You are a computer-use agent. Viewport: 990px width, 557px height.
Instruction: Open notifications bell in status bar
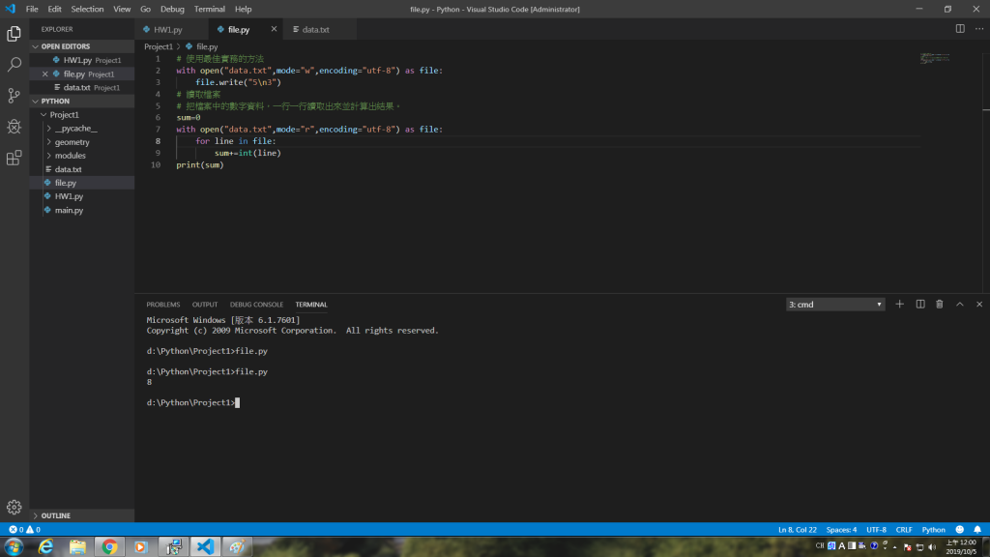coord(977,530)
